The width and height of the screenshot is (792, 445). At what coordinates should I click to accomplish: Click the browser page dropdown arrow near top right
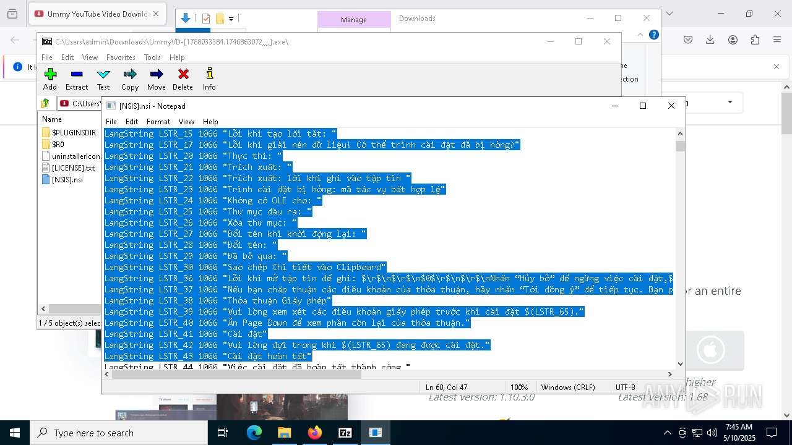[x=730, y=102]
